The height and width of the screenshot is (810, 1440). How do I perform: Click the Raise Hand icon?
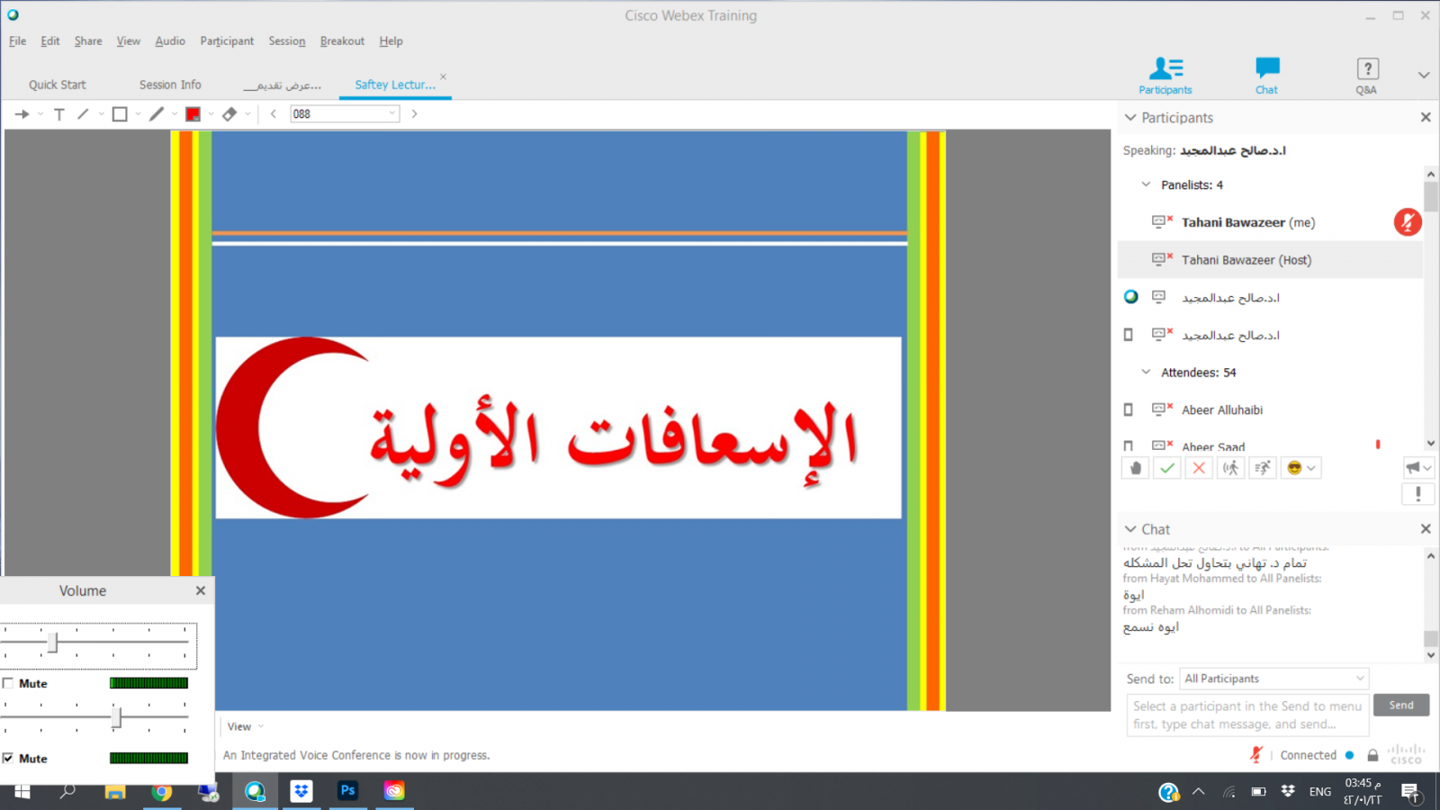pos(1136,468)
